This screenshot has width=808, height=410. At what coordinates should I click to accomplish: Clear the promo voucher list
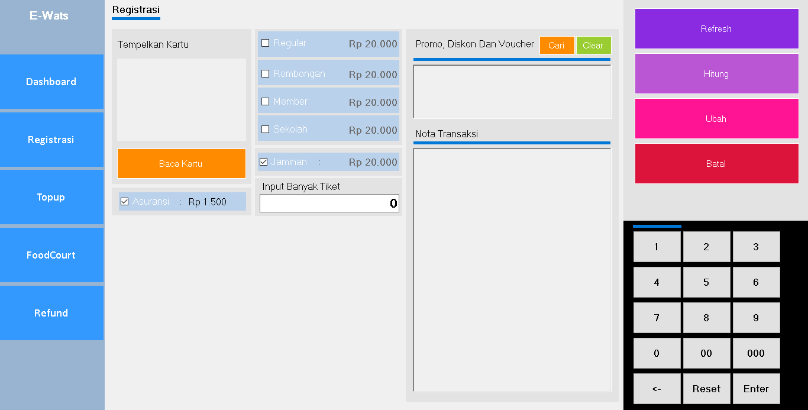click(593, 46)
